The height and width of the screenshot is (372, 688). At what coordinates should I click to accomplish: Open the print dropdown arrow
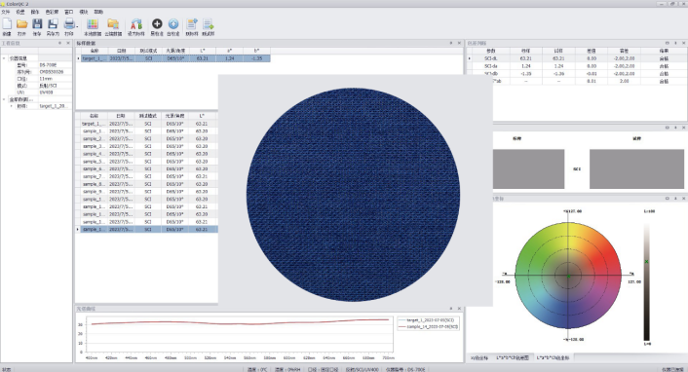coord(77,26)
